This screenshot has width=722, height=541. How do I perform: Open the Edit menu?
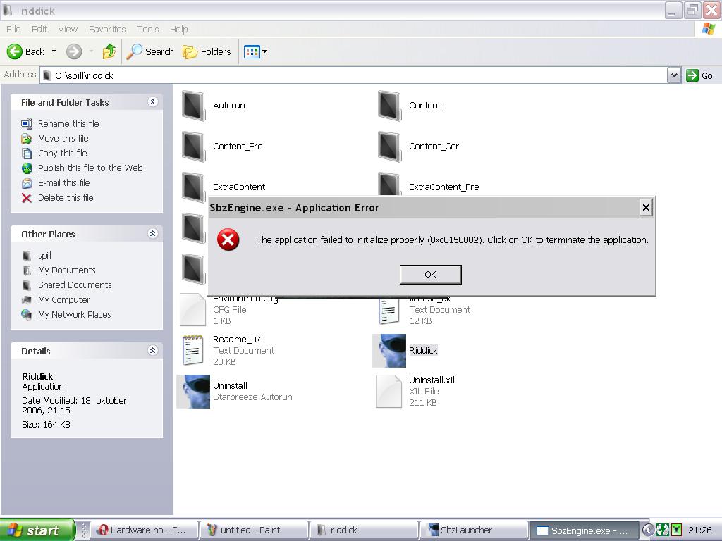[x=39, y=29]
